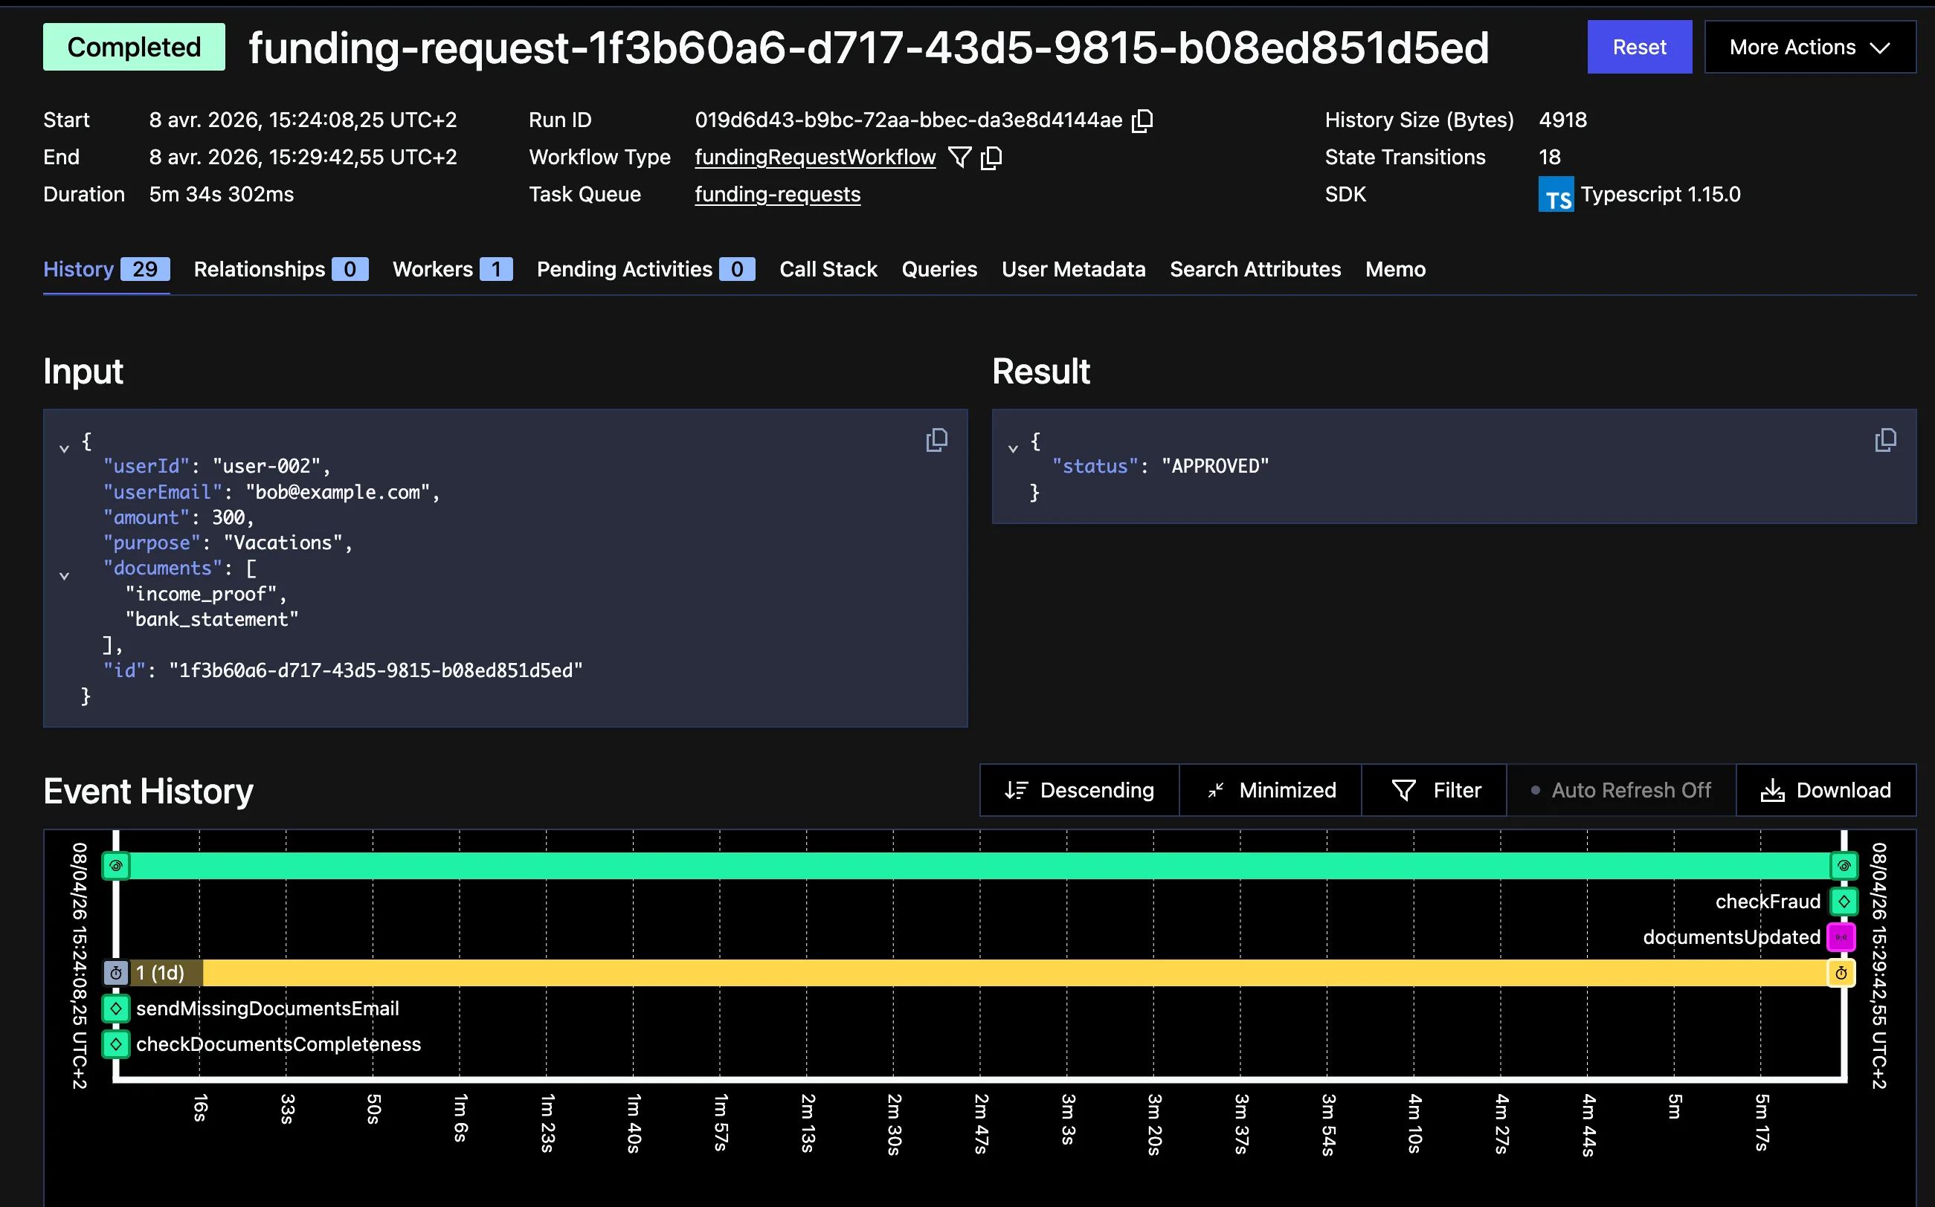Copy the Run ID to clipboard
The width and height of the screenshot is (1935, 1207).
coord(1143,120)
